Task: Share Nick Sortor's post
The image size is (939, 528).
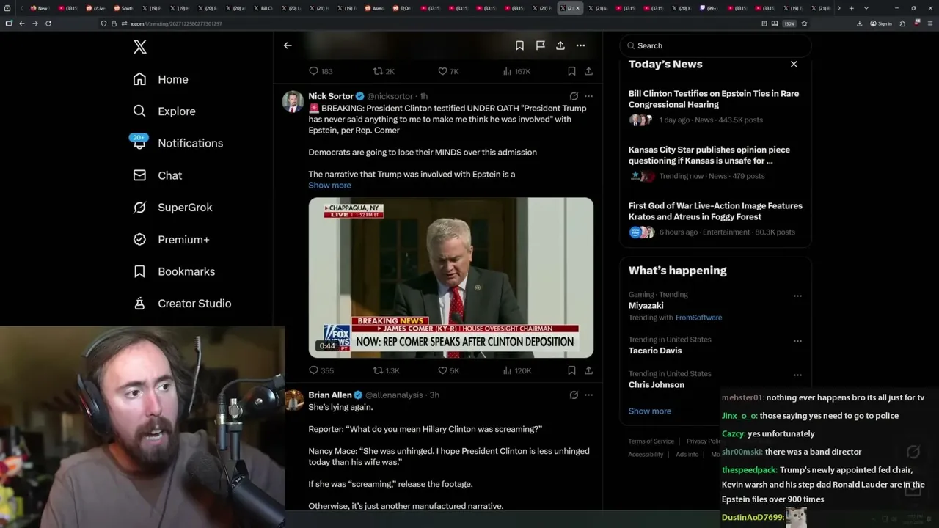Action: tap(588, 371)
